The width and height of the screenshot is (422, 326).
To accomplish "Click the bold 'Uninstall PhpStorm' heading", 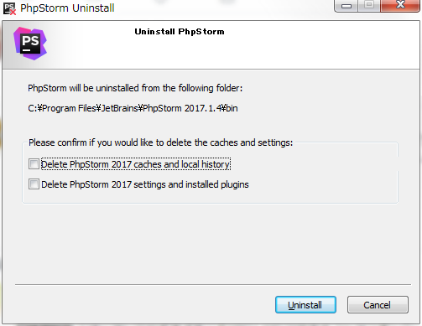I will (180, 32).
